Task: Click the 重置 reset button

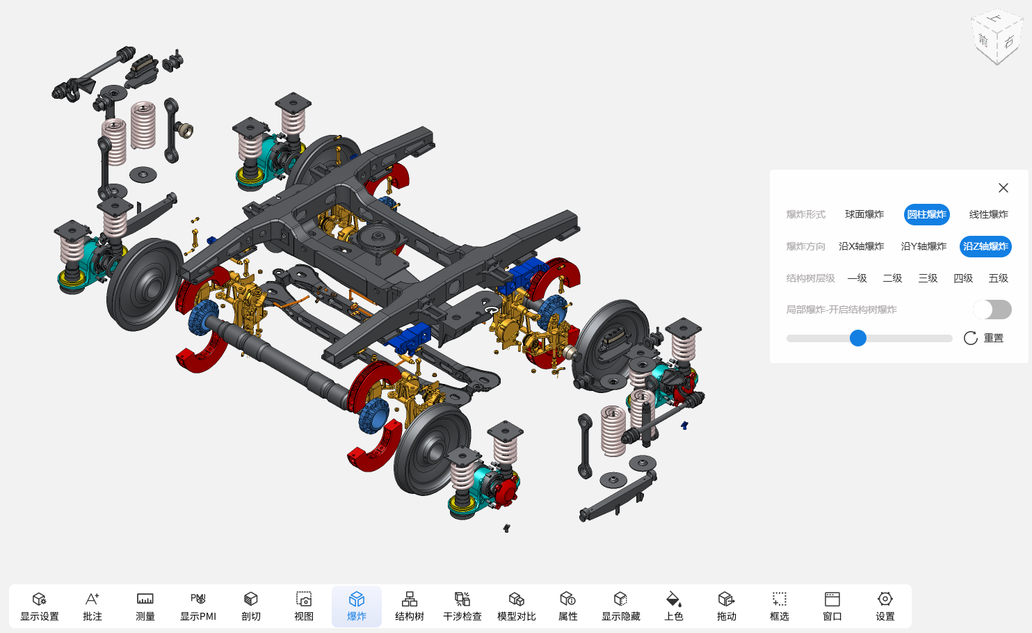Action: click(984, 338)
